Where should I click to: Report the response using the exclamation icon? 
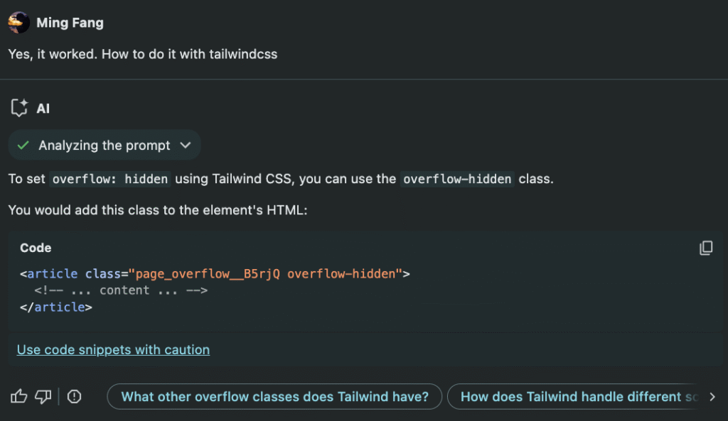(x=74, y=397)
